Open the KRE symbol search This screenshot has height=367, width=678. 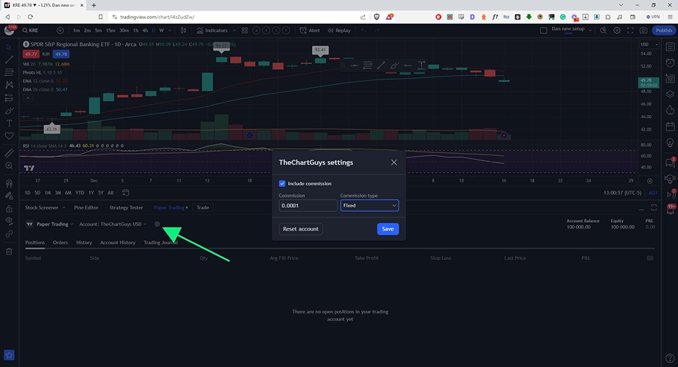coord(31,30)
